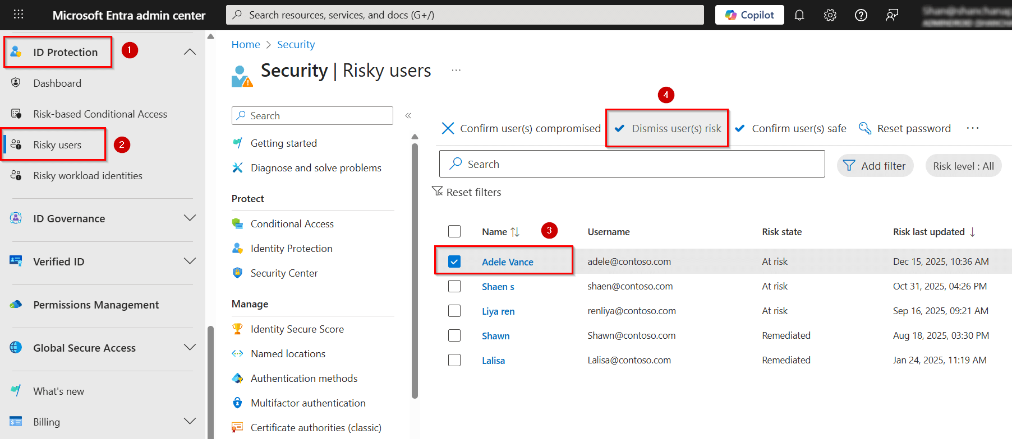Select Risky users in the sidebar
This screenshot has height=439, width=1012.
[x=57, y=144]
